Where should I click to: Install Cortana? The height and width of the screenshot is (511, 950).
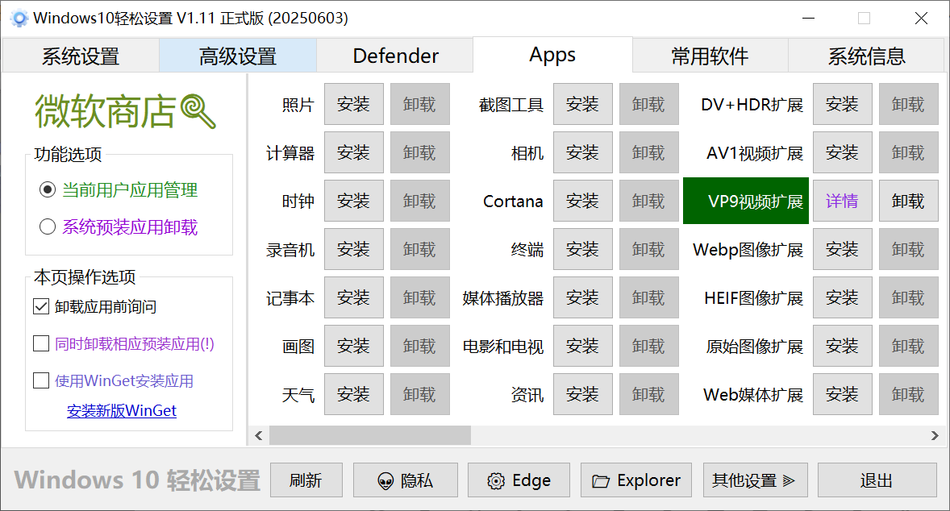click(583, 201)
